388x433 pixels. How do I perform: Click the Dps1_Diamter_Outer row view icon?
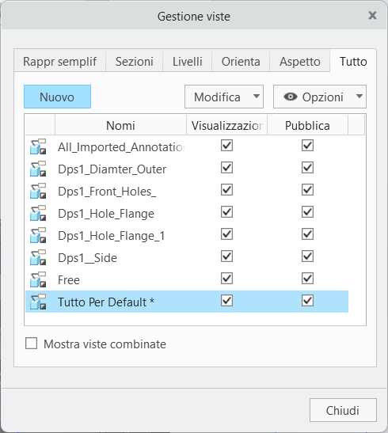38,169
